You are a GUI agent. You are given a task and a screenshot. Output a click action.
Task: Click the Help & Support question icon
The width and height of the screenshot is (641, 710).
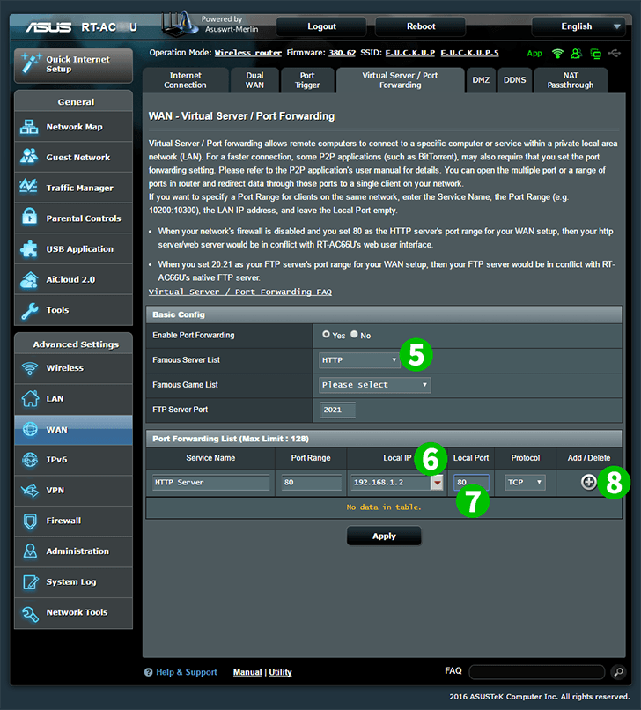point(148,672)
